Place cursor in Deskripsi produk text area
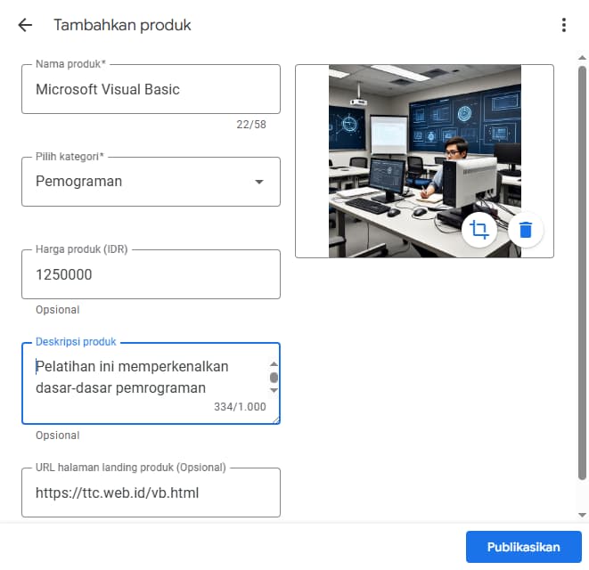The image size is (589, 570). click(143, 378)
